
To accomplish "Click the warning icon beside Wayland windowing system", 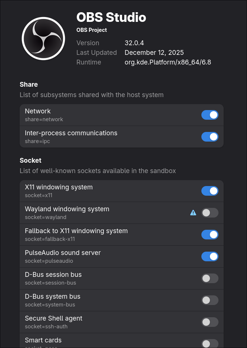I will (x=193, y=212).
